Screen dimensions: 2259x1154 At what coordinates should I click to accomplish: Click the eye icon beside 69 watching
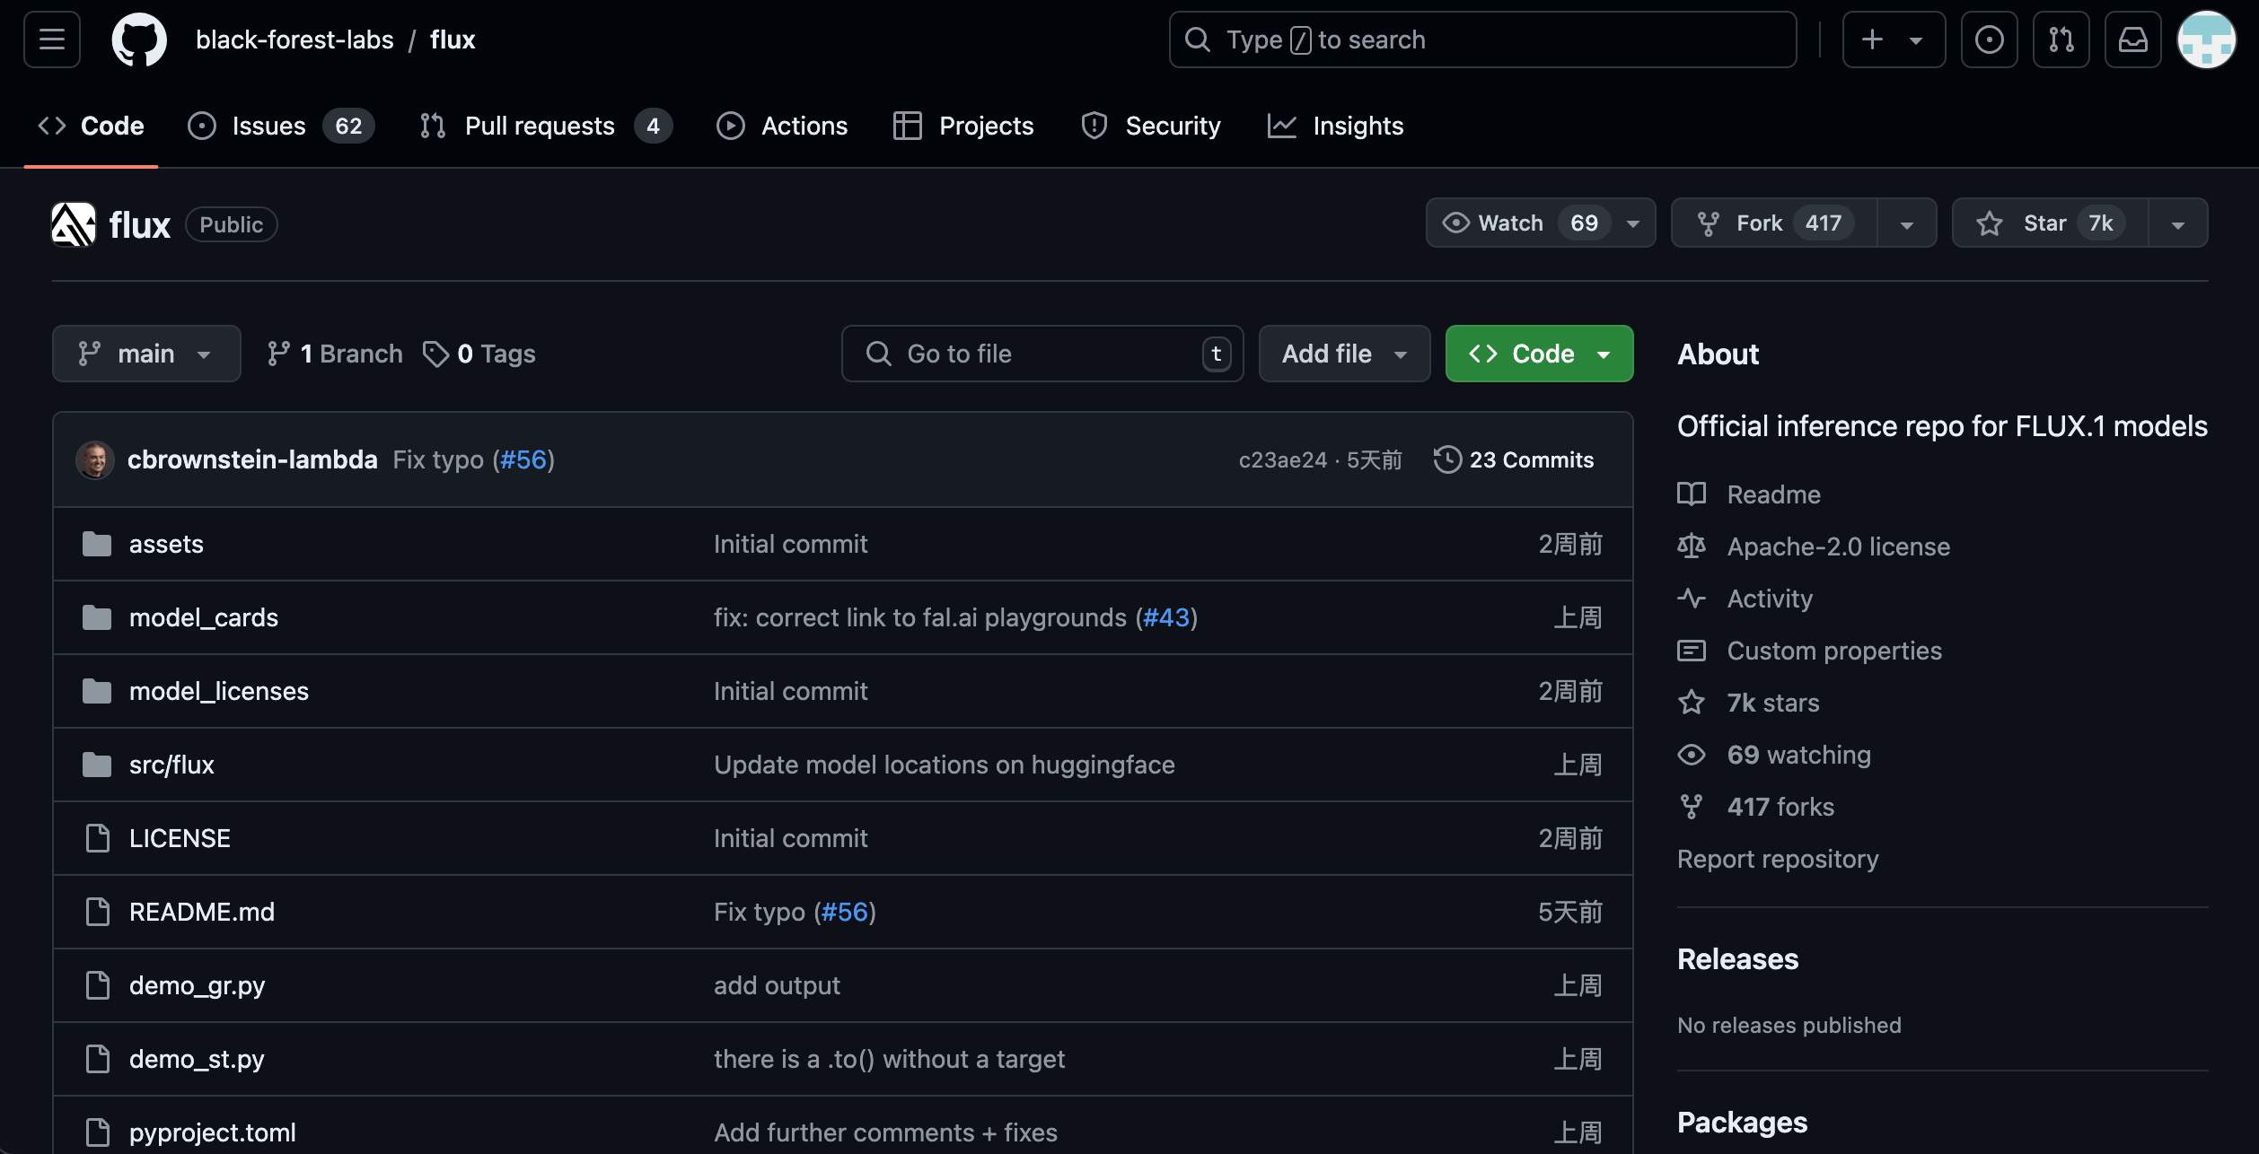point(1692,755)
